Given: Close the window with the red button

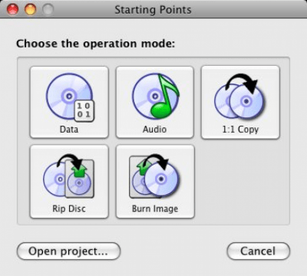Looking at the screenshot, I should (13, 10).
